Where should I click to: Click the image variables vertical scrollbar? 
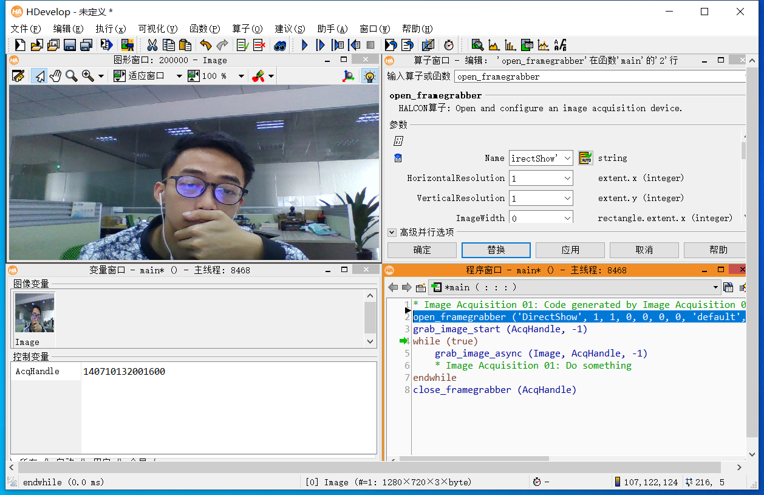pos(370,318)
